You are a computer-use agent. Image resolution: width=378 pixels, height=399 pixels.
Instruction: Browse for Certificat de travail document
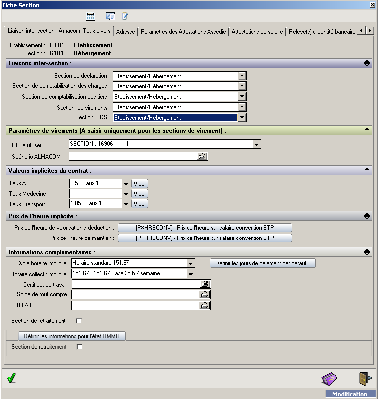205,284
